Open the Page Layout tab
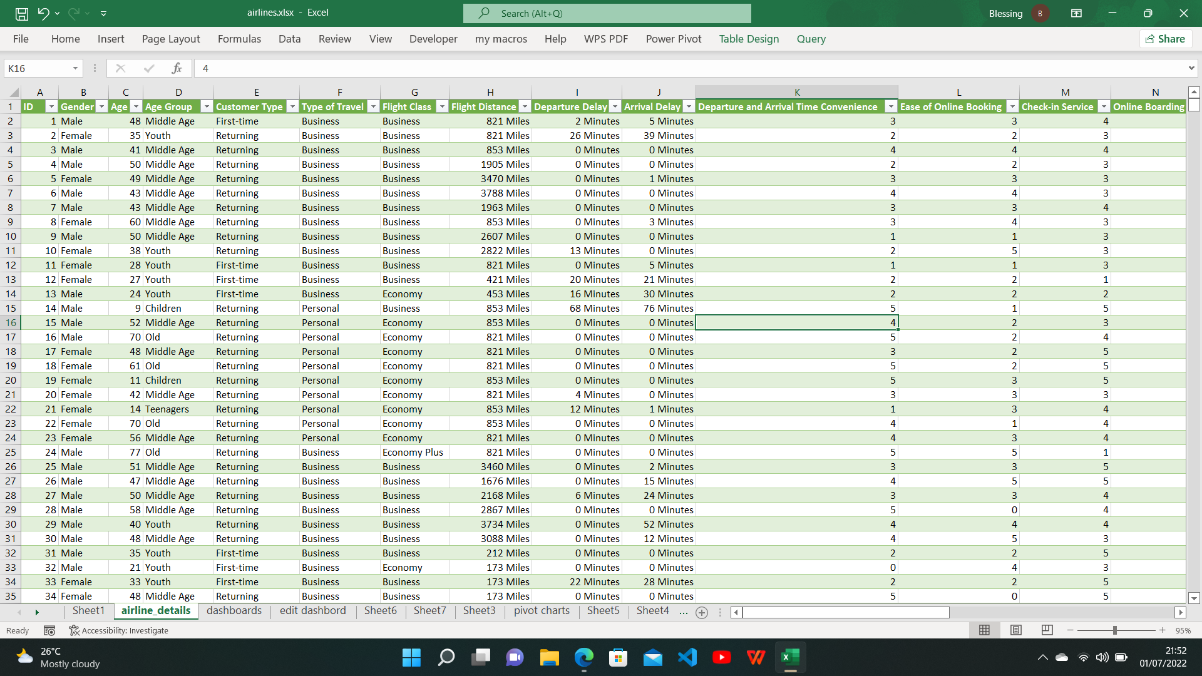 point(171,39)
